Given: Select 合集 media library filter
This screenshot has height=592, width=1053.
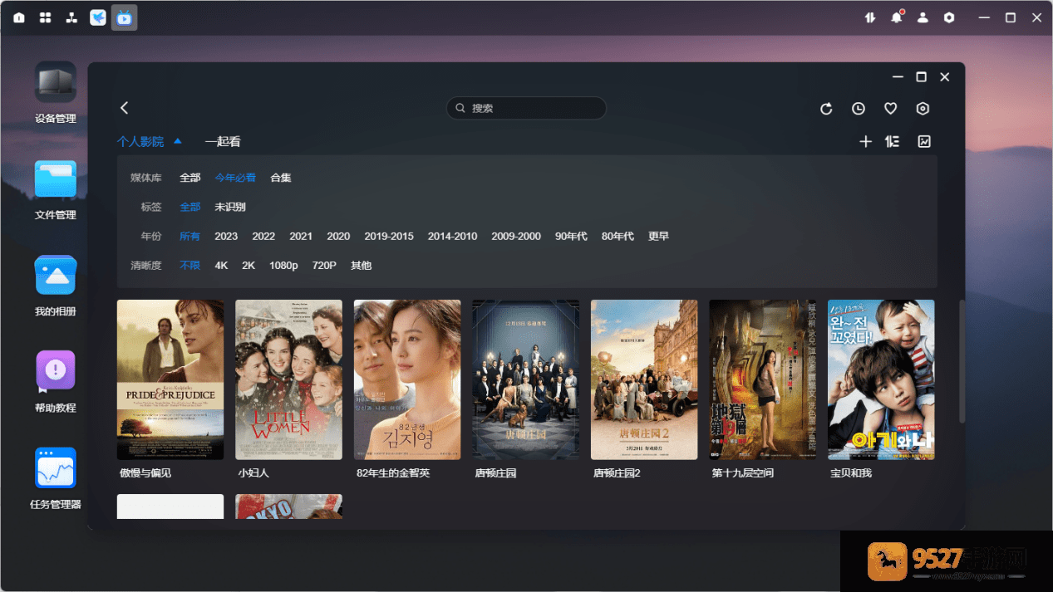Looking at the screenshot, I should [x=281, y=178].
